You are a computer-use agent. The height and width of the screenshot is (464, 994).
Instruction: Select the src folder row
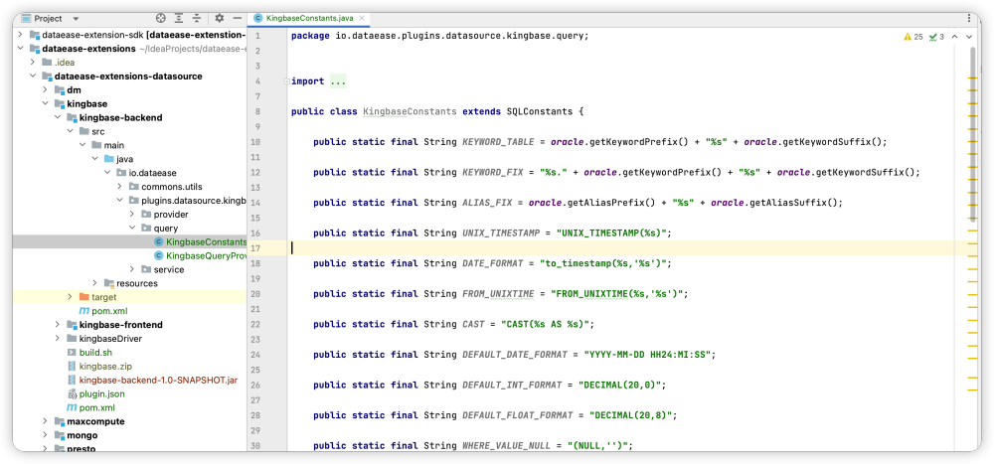(129, 131)
